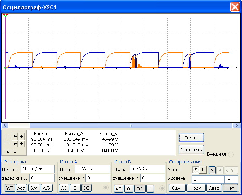This screenshot has width=242, height=195.
Task: Click T1 Канал_A value 101.849 mV
Action: coord(76,139)
